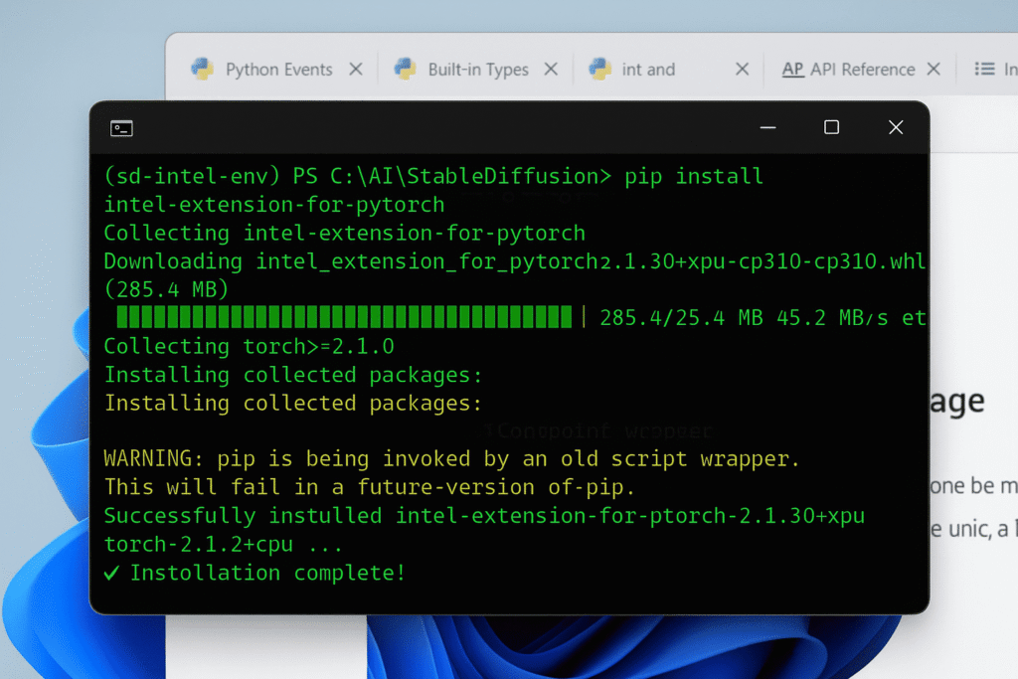Click the first 'Installing collected packages:' line

(x=293, y=375)
